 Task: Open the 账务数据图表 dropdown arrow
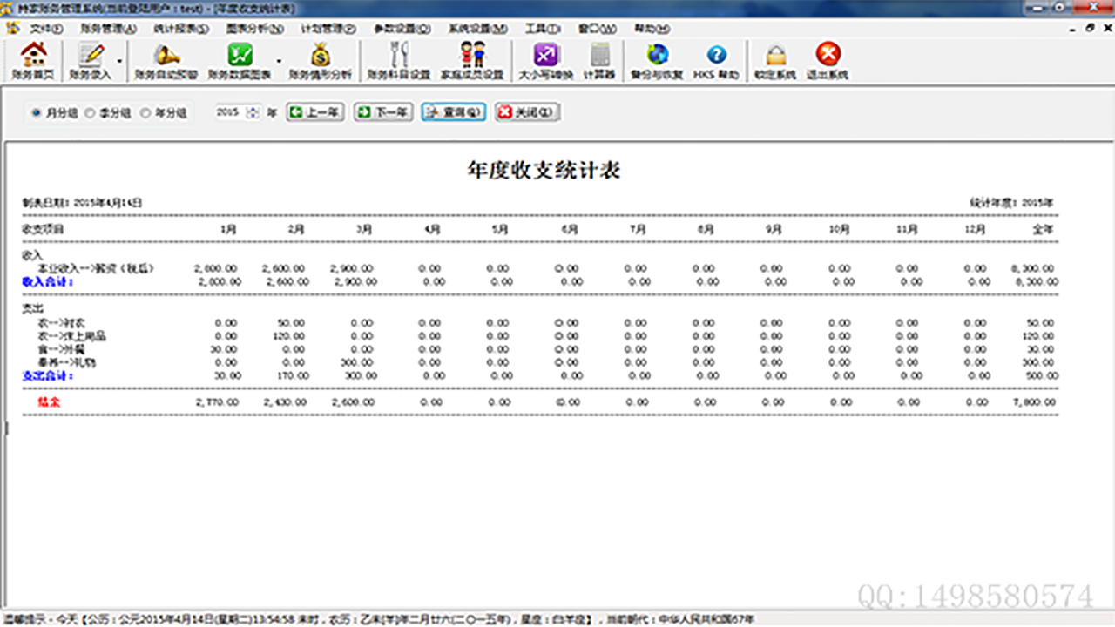pyautogui.click(x=277, y=61)
